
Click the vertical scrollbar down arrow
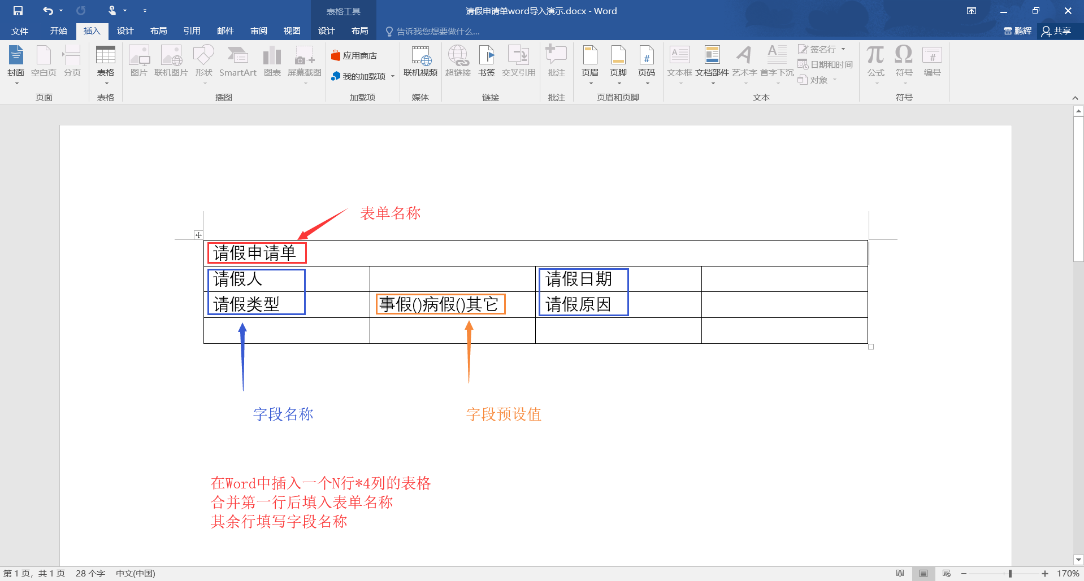coord(1078,560)
